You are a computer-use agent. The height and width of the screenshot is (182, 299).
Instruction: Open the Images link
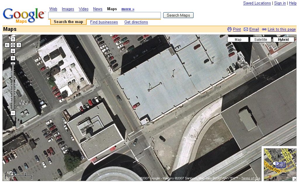(x=68, y=9)
